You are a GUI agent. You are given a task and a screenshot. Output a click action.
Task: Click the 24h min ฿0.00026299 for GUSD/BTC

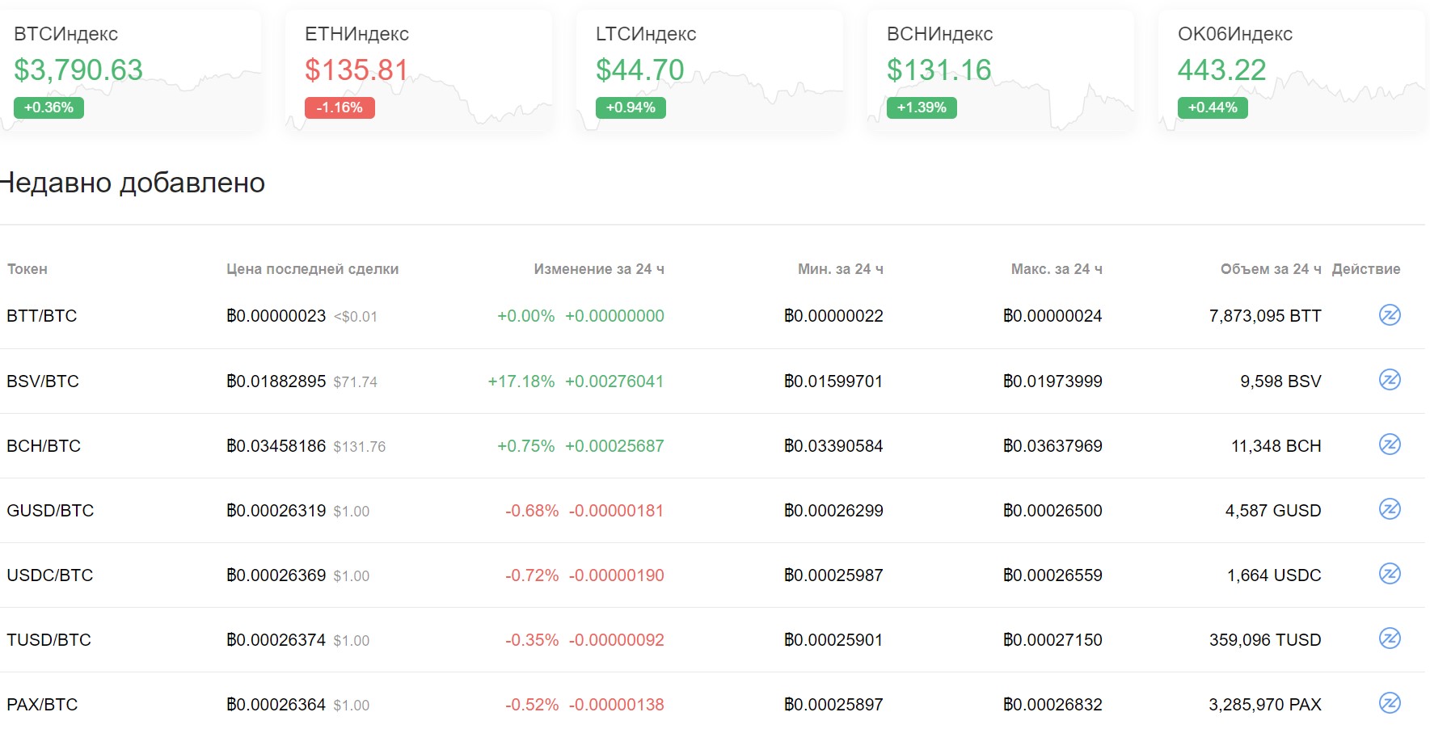tap(833, 510)
